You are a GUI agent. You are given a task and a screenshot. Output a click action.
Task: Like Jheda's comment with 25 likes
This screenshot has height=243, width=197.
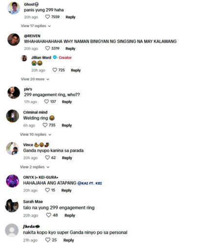tap(48, 240)
